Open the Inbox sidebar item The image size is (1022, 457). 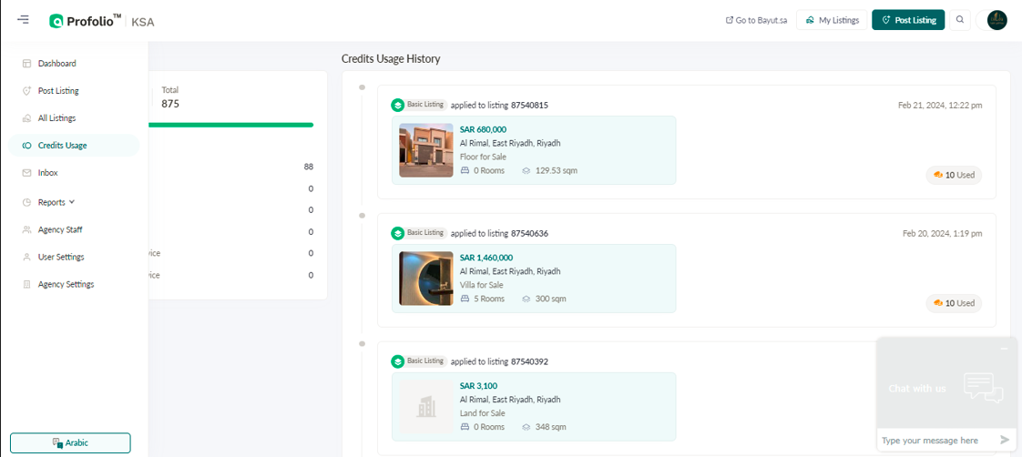click(47, 173)
